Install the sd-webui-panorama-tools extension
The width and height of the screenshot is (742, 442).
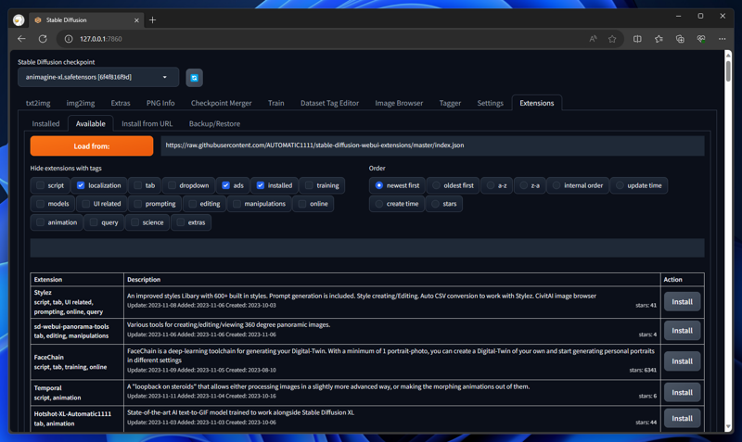tap(682, 331)
